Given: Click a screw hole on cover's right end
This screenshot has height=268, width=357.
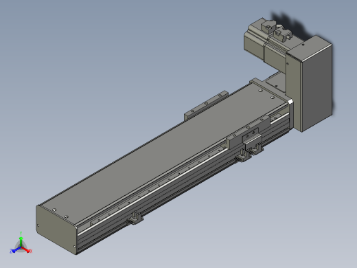Looking at the screenshot, I should pos(260,91).
